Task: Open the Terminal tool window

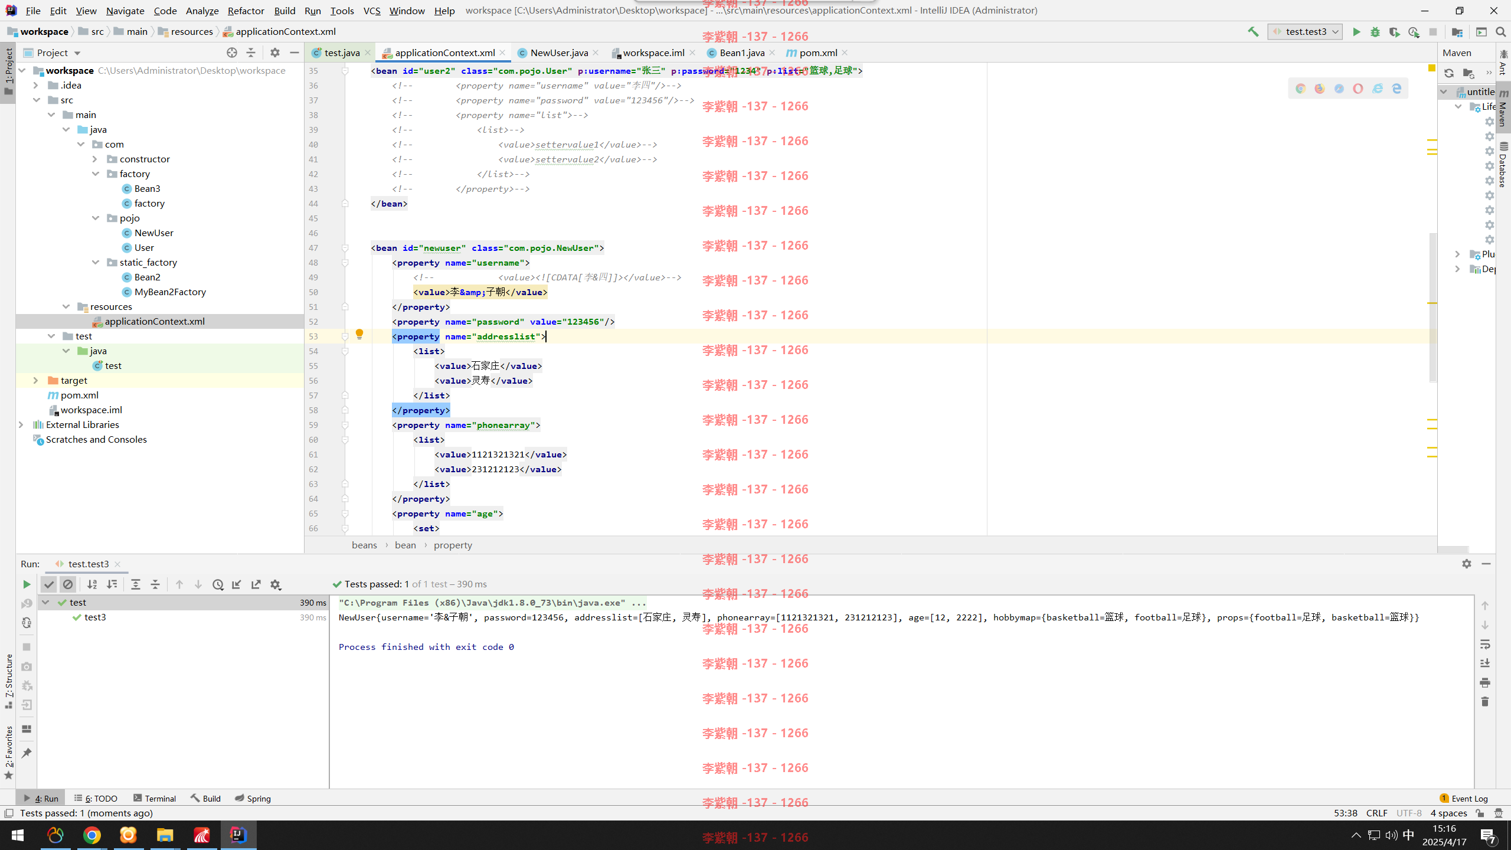Action: (155, 798)
